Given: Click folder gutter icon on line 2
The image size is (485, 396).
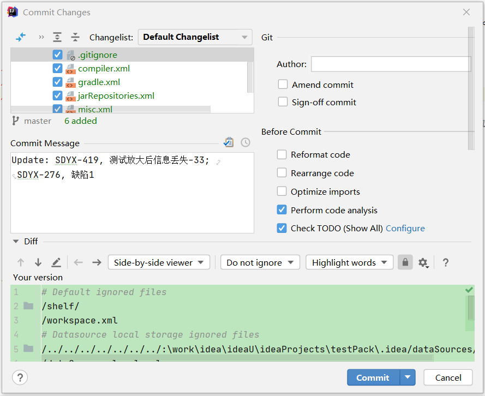Looking at the screenshot, I should click(28, 306).
